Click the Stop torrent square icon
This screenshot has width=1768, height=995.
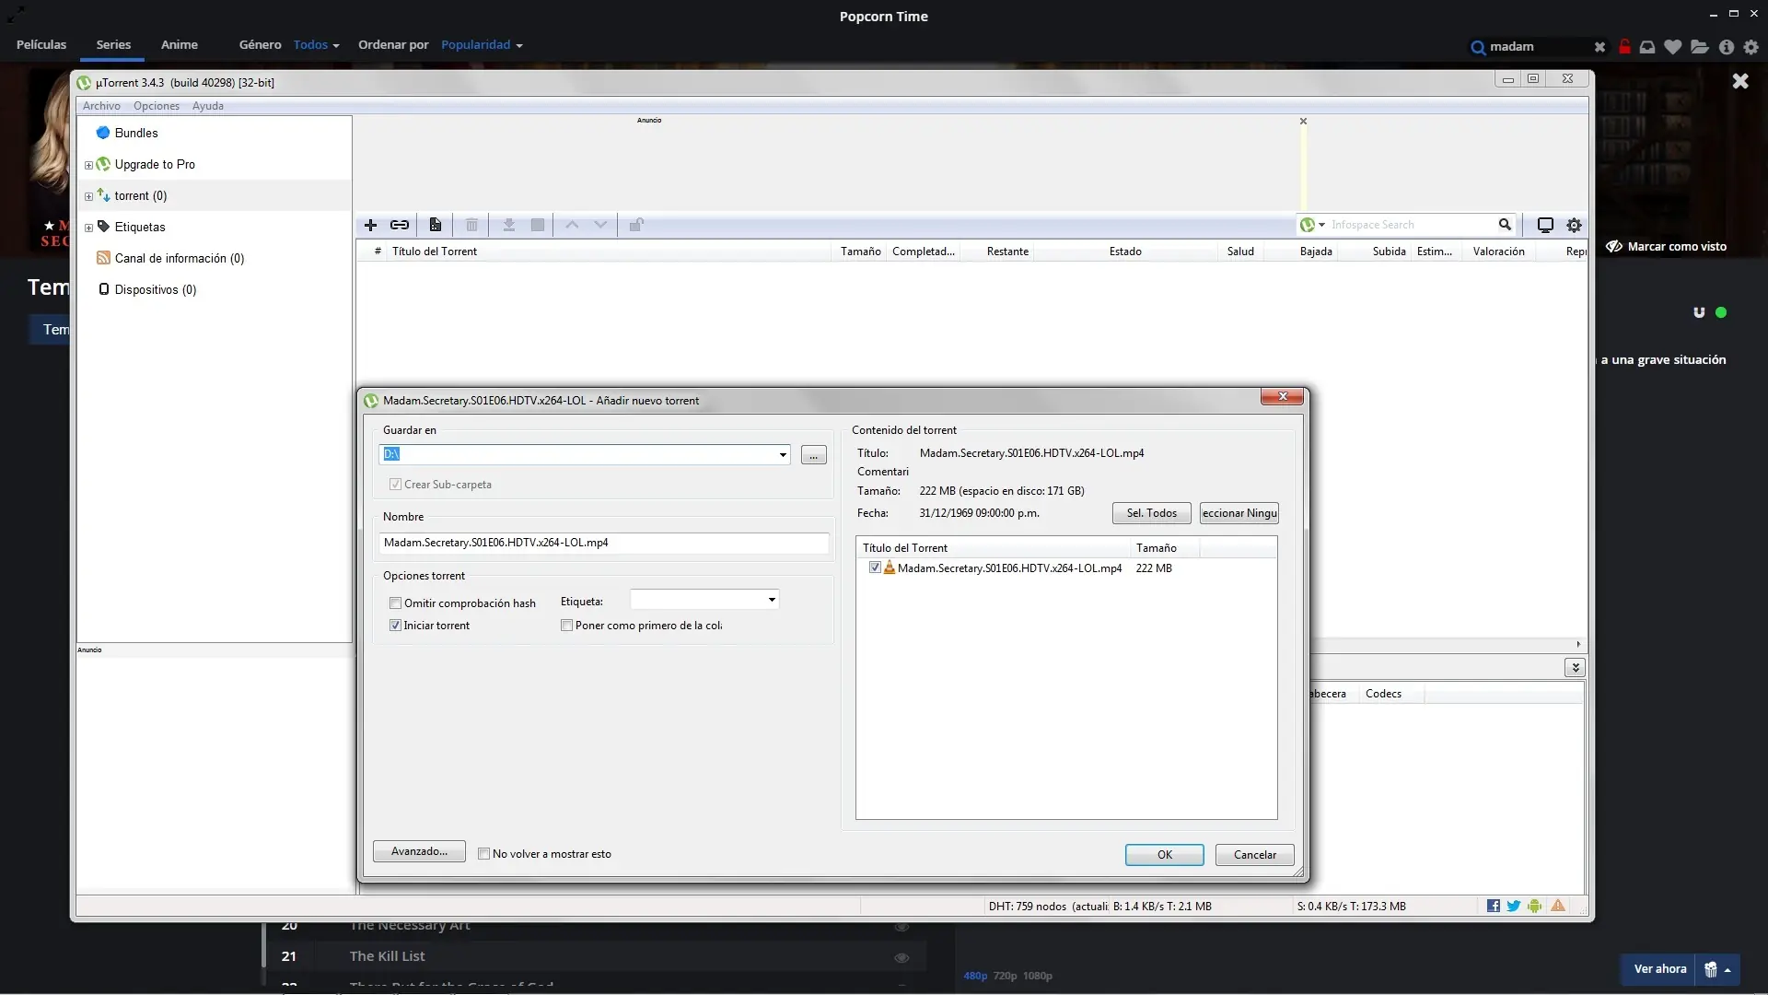click(538, 225)
